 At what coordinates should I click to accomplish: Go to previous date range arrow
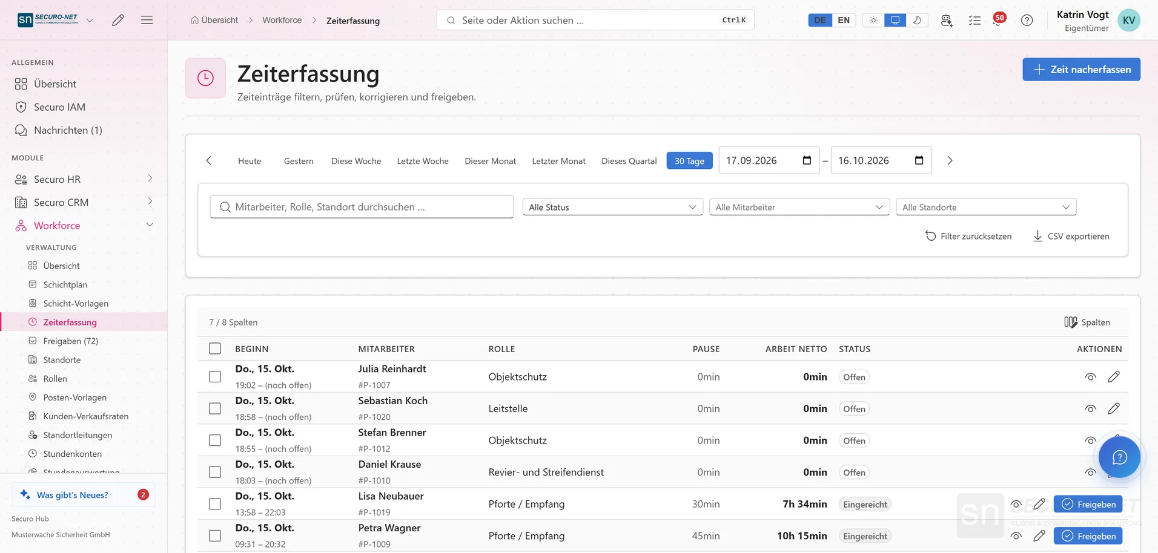click(x=209, y=160)
